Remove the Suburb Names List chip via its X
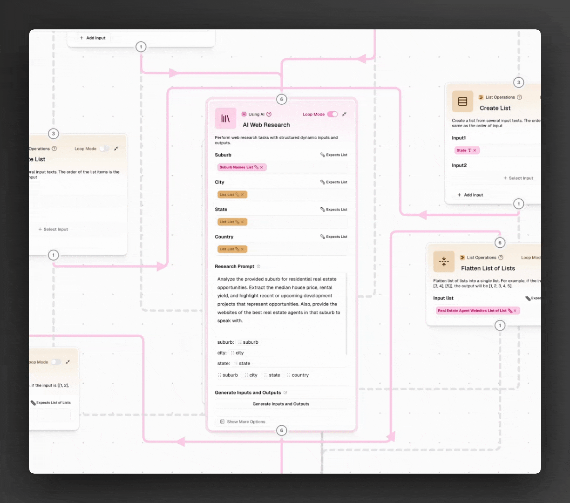This screenshot has width=570, height=503. pos(262,167)
